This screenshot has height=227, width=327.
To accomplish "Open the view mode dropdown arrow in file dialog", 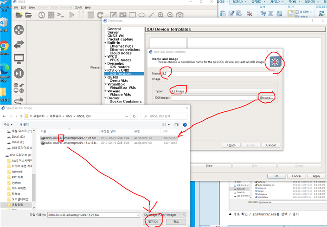I will (169, 125).
